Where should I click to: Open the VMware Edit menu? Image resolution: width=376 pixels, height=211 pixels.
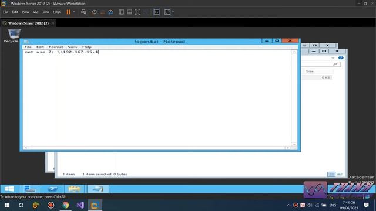coord(15,12)
